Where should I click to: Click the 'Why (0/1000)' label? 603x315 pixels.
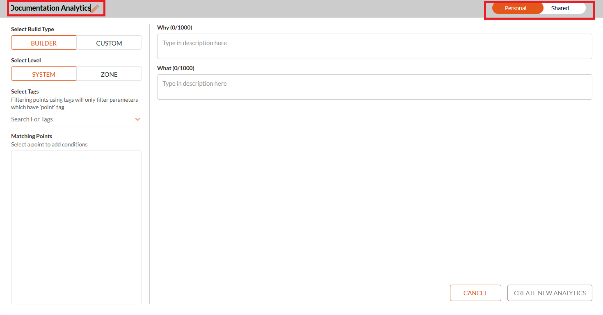[175, 27]
